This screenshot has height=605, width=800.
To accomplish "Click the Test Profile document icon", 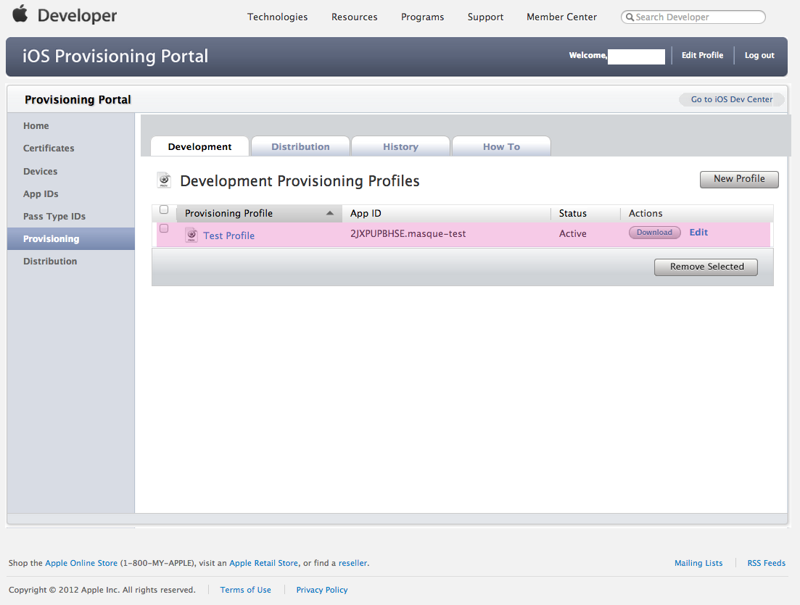I will (x=191, y=235).
